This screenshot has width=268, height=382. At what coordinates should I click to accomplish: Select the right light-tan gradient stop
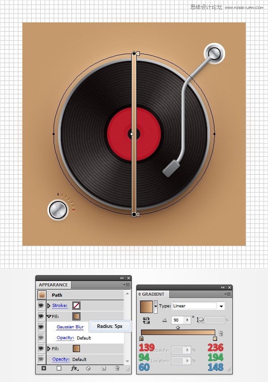click(x=215, y=338)
